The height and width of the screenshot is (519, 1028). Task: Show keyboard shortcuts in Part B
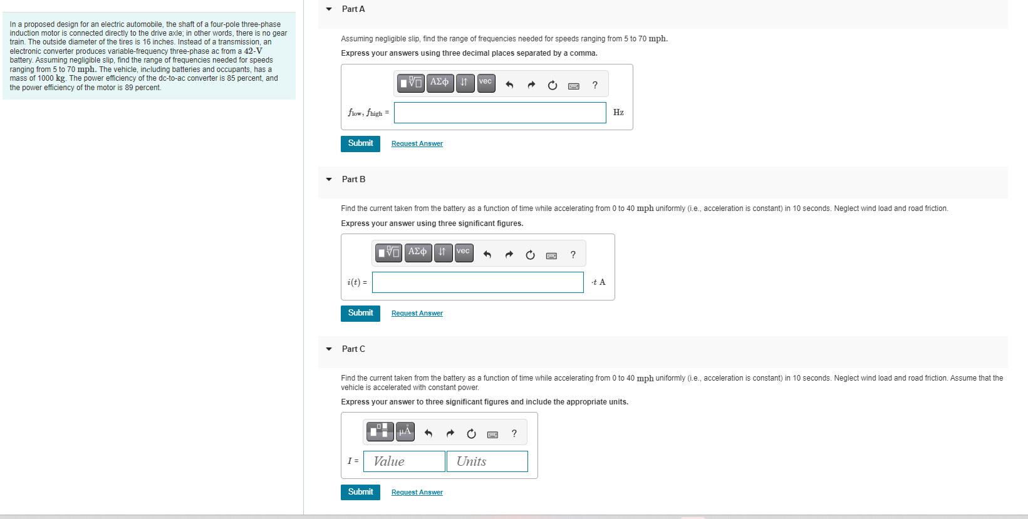pos(551,255)
